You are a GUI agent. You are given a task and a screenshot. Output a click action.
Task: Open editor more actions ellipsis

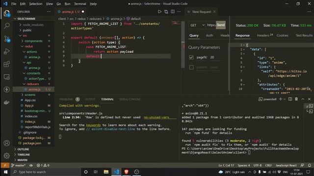[179, 12]
